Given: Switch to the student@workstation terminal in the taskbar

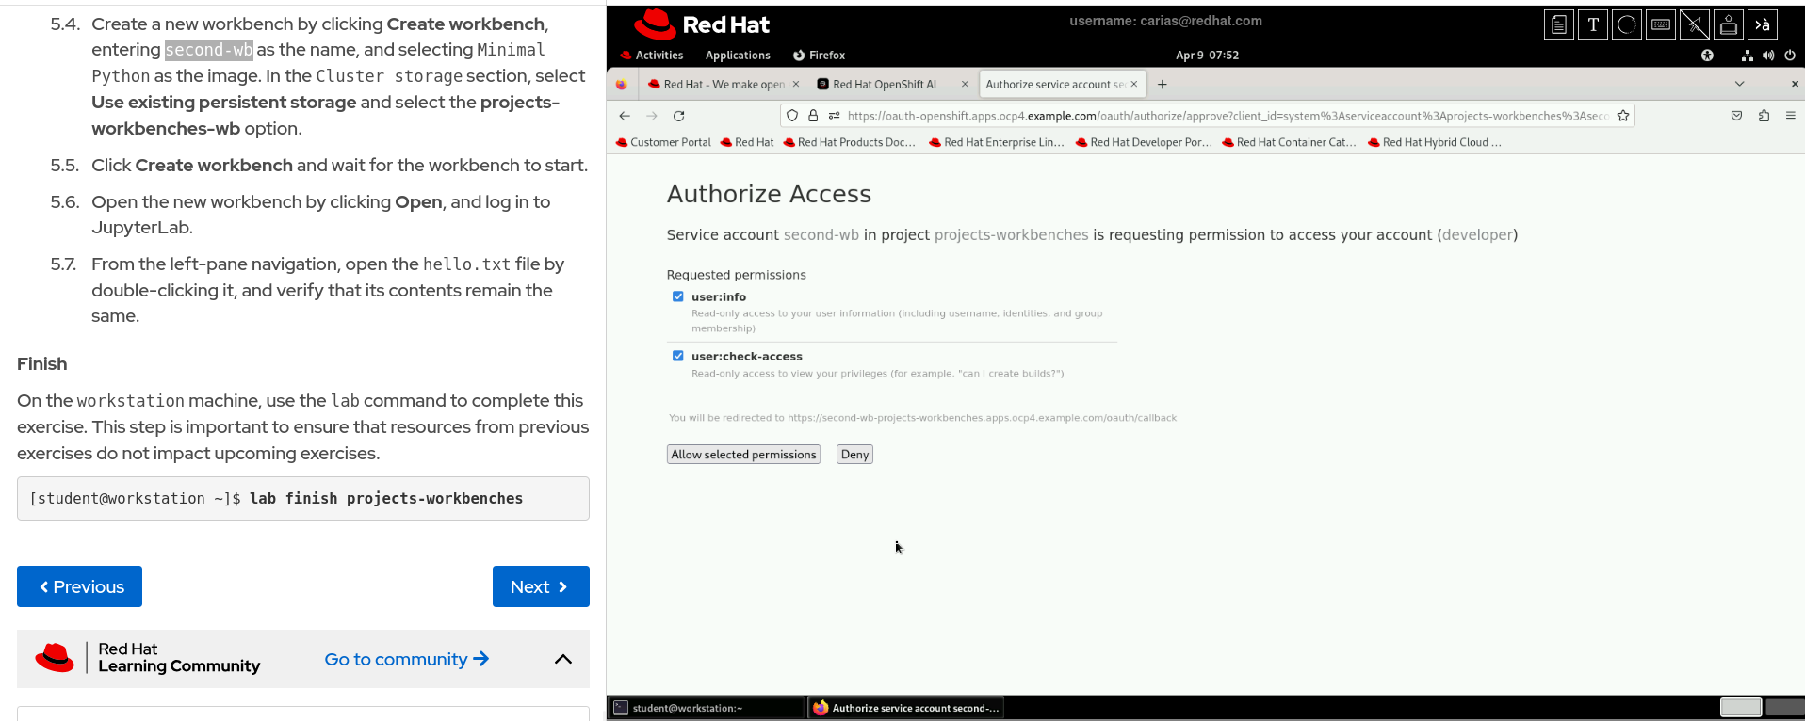Looking at the screenshot, I should (x=707, y=708).
